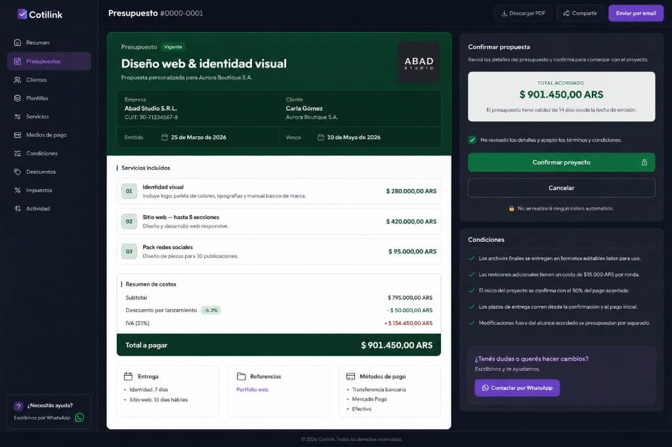Click the Identidad visual service title
This screenshot has width=672, height=447.
(x=163, y=187)
